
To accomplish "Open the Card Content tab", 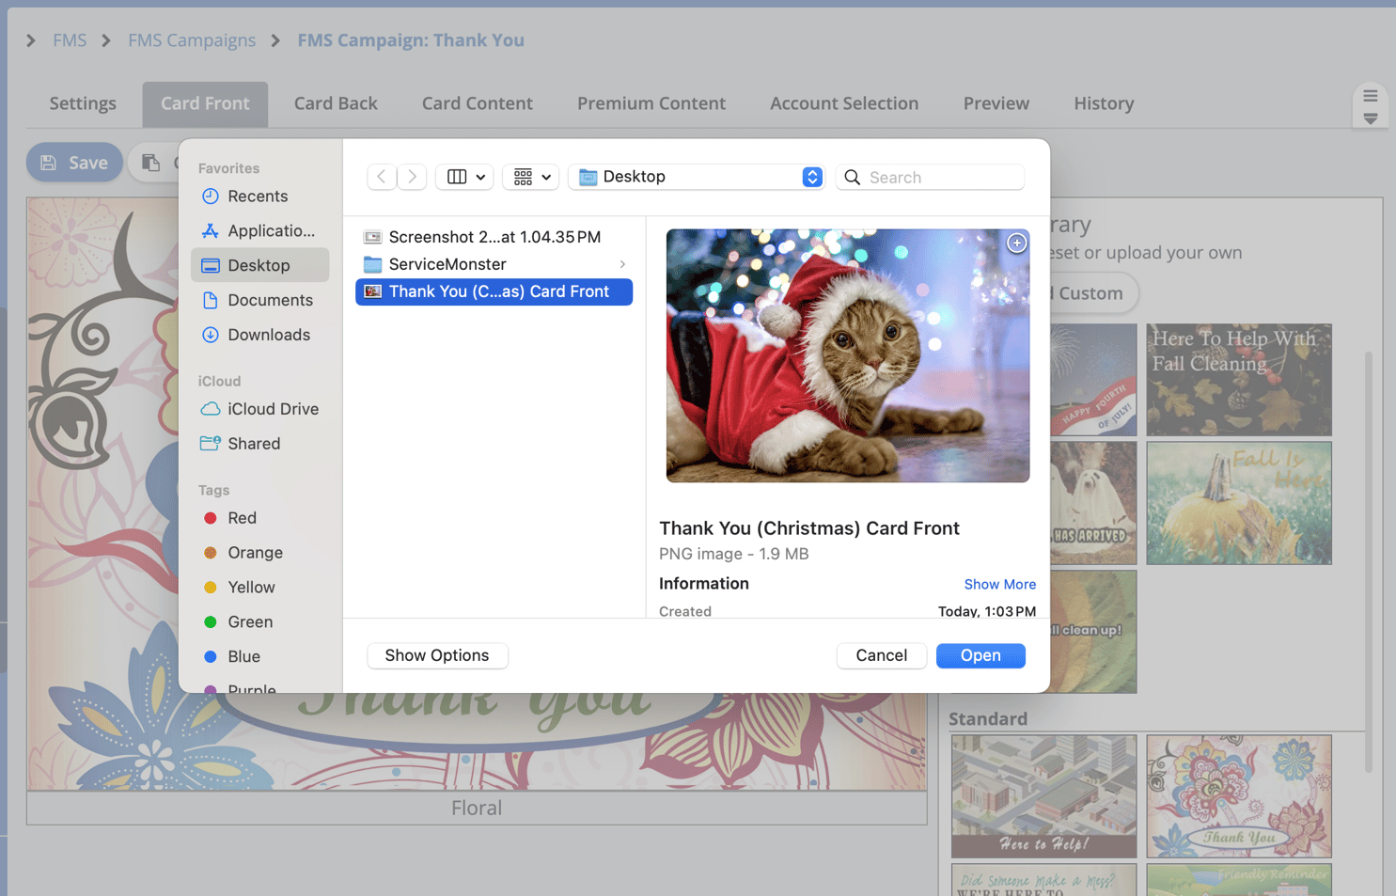I will click(478, 103).
